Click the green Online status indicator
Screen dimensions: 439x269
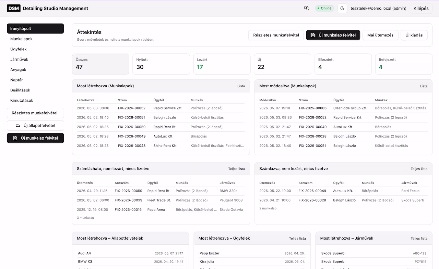[x=324, y=8]
